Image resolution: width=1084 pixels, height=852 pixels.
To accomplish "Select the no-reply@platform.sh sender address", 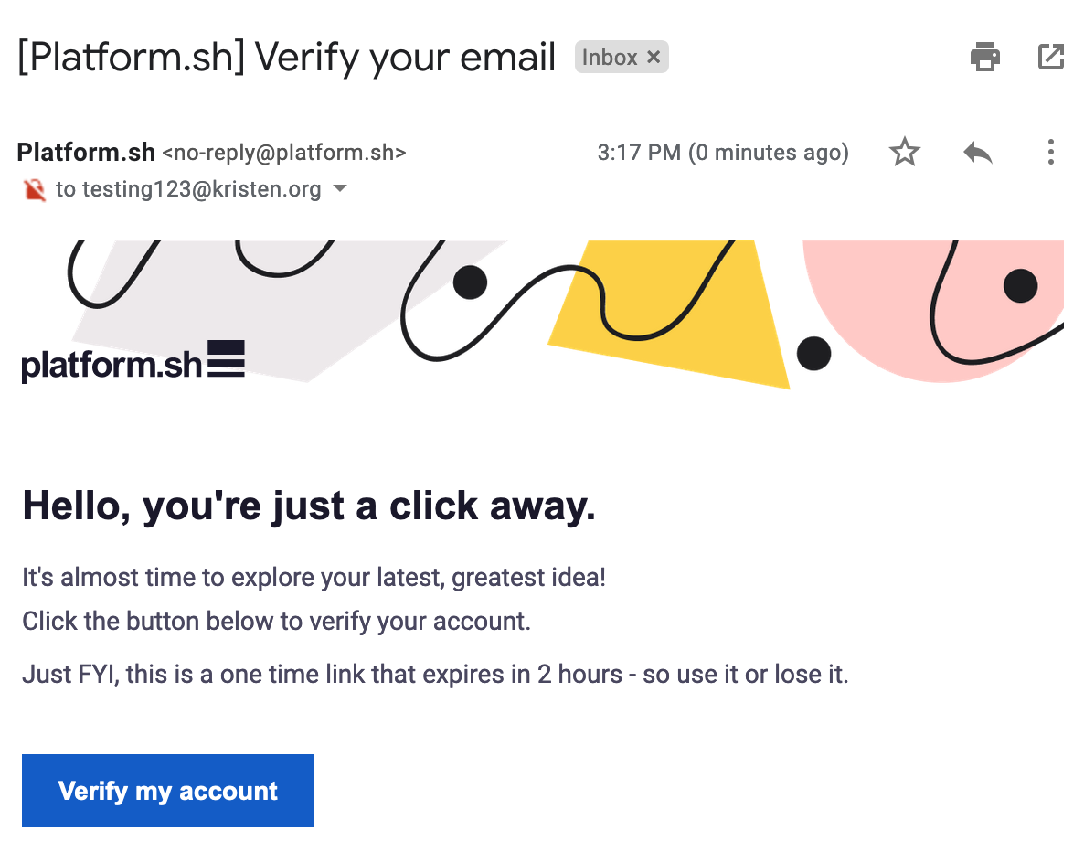I will pyautogui.click(x=284, y=153).
